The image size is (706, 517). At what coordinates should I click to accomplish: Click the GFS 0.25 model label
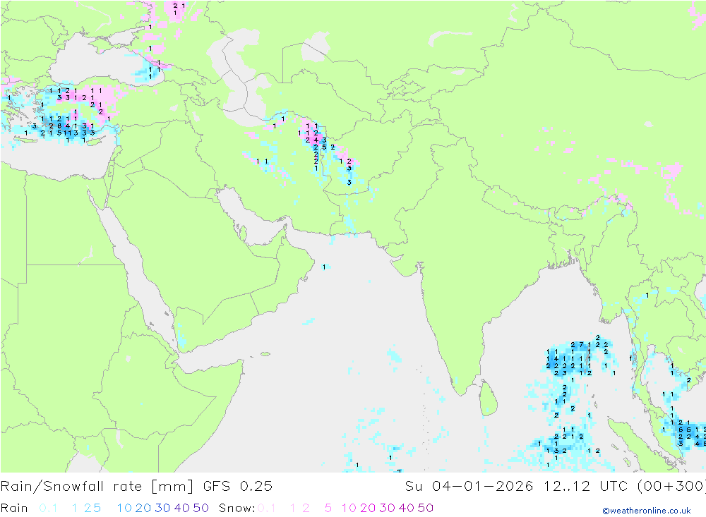pos(238,487)
